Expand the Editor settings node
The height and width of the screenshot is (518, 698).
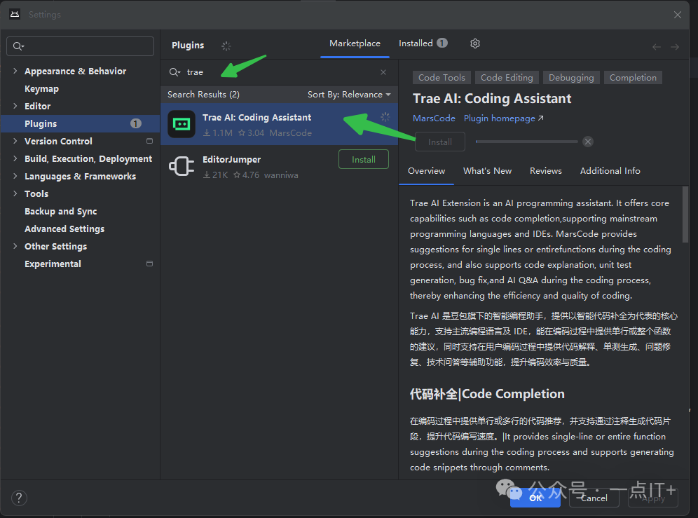(x=15, y=106)
